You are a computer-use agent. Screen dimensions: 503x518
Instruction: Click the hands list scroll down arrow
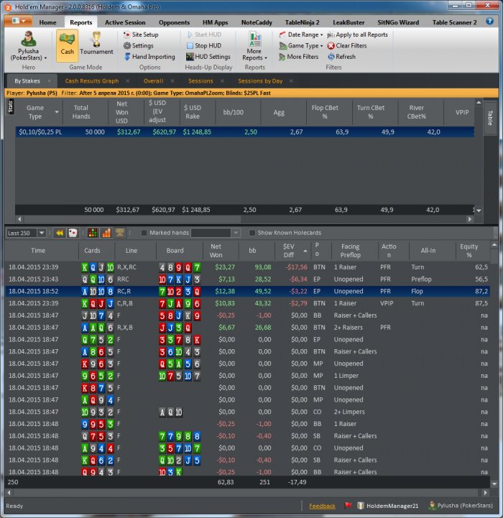coord(494,484)
